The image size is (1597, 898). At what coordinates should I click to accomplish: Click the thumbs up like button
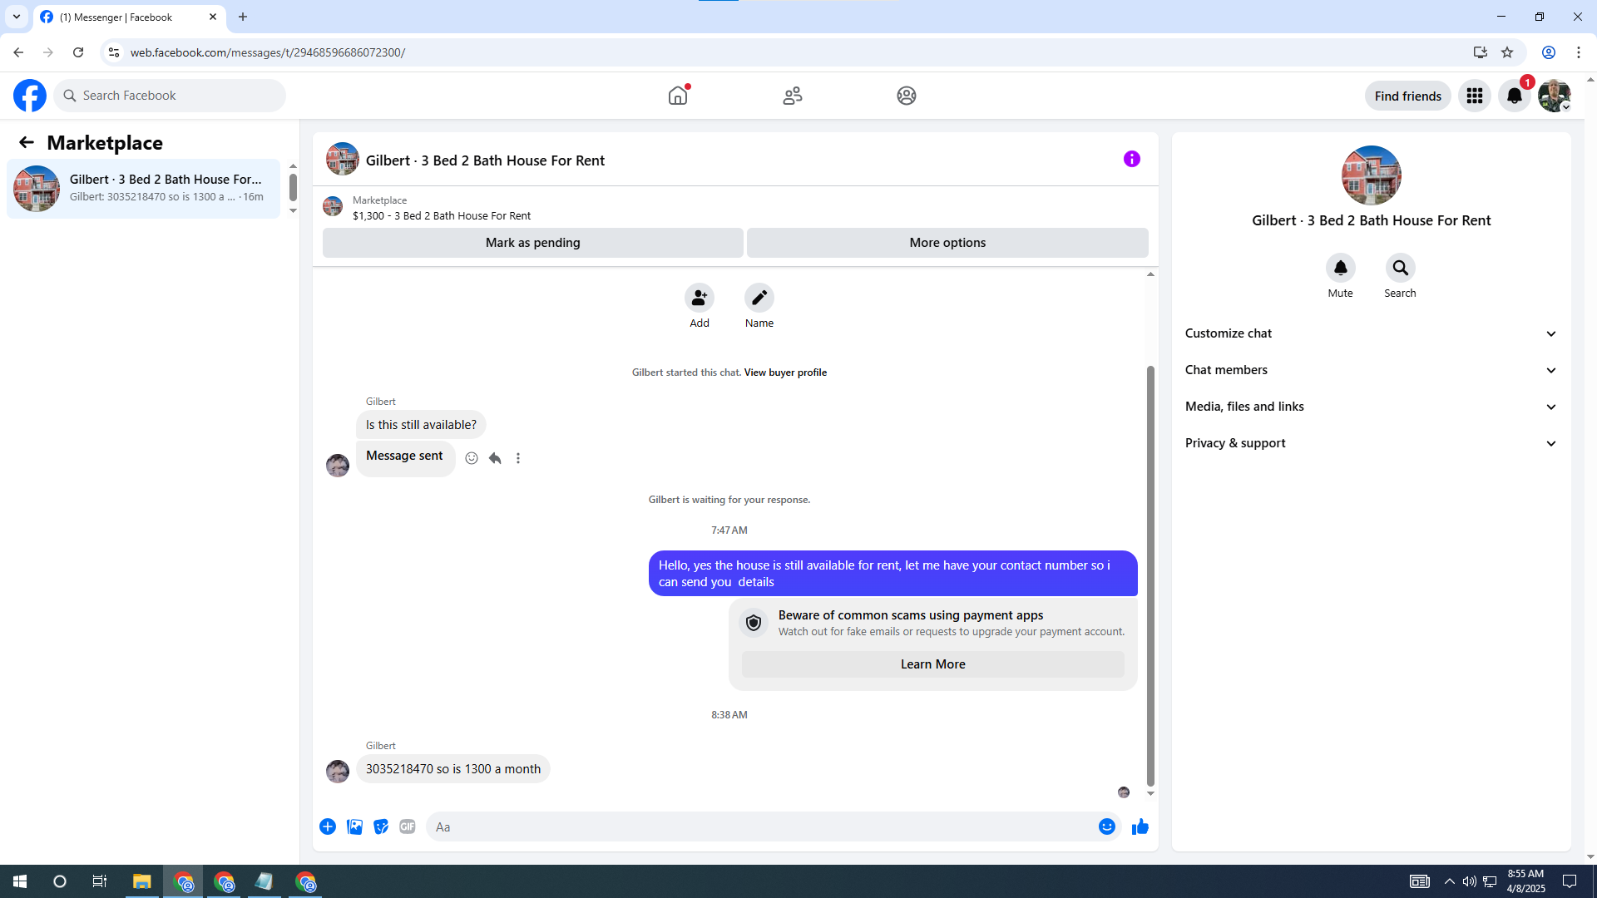click(x=1140, y=826)
